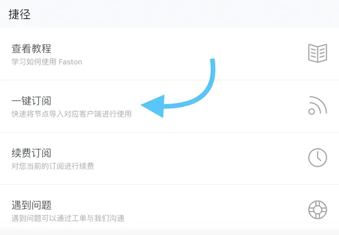The width and height of the screenshot is (339, 235).
Task: Click the blue arrow's triangular head
Action: (x=152, y=106)
